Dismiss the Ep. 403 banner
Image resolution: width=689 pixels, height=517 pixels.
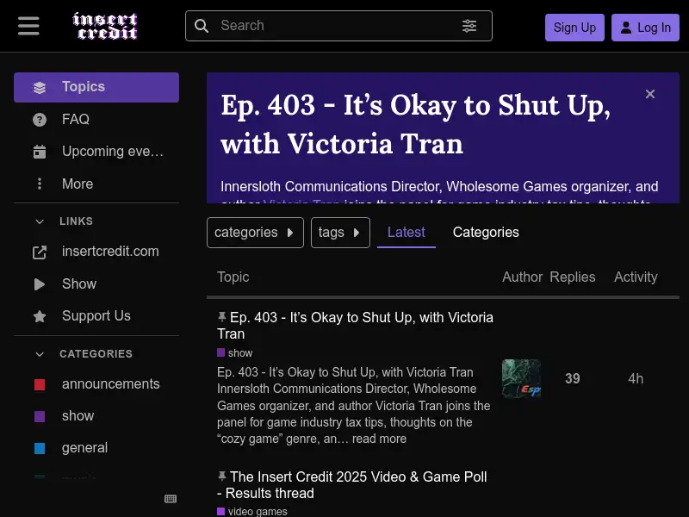click(650, 94)
